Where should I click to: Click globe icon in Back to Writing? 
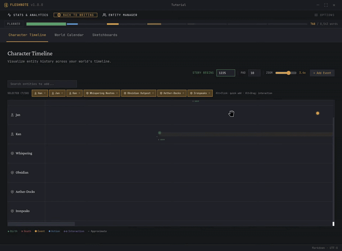(59, 15)
